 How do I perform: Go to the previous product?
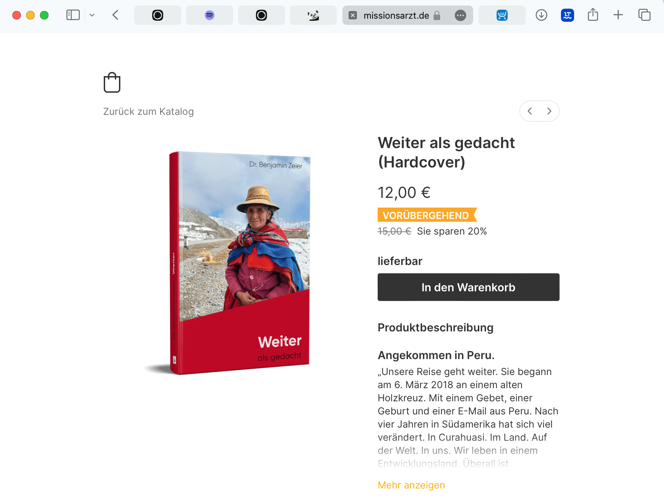(x=530, y=111)
